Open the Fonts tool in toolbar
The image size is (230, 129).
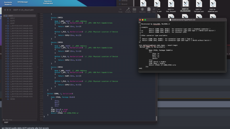(x=120, y=10)
